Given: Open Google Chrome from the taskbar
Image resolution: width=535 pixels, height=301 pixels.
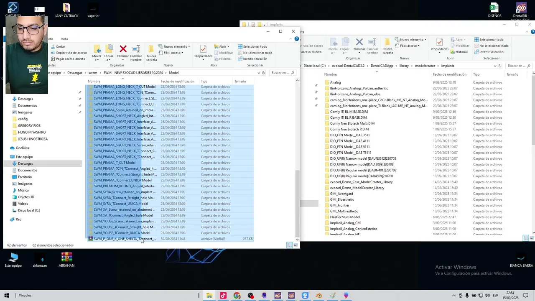Looking at the screenshot, I should tap(237, 296).
